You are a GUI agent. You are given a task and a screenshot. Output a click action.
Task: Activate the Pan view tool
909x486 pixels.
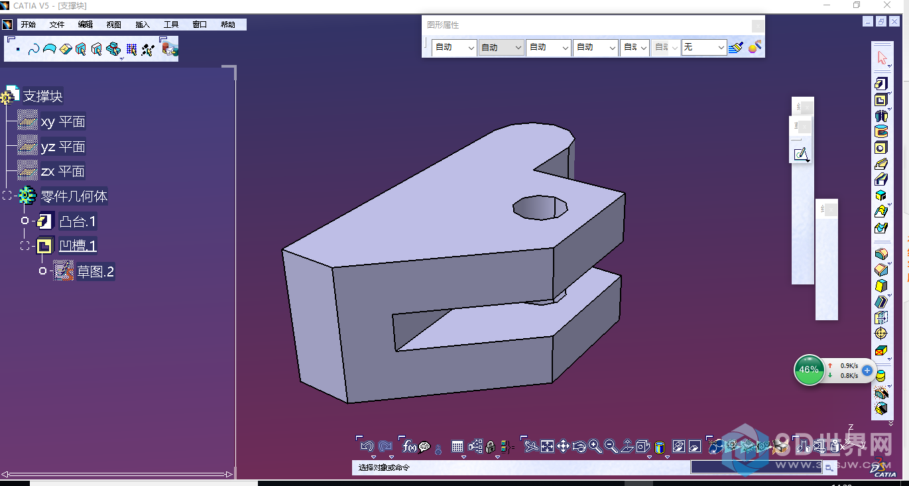[563, 446]
